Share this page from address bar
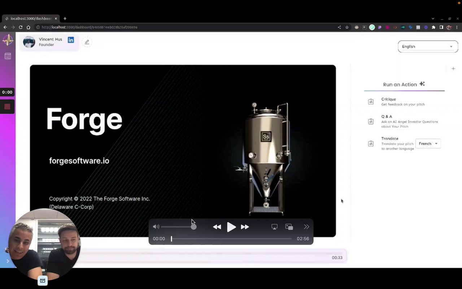Screen dimensions: 462x289 pos(339,27)
